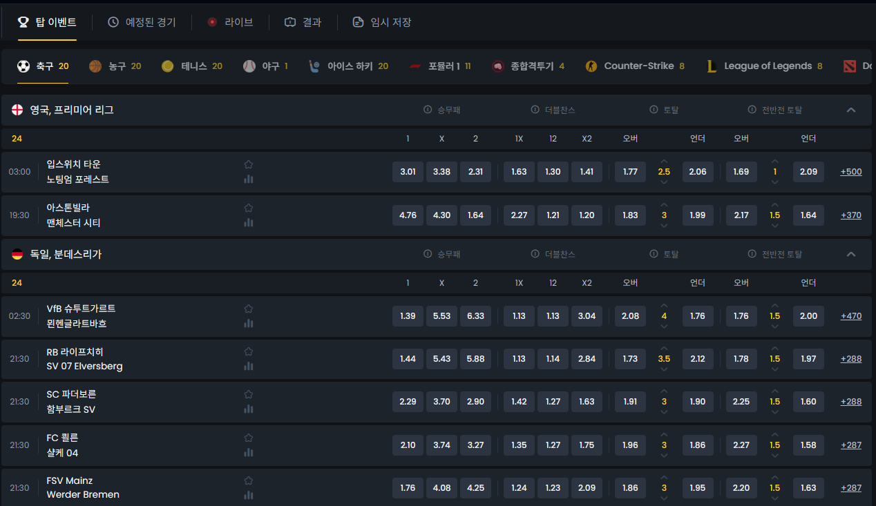The width and height of the screenshot is (876, 506).
Task: Decrease total line for RB 라이프치히 match
Action: tap(664, 369)
